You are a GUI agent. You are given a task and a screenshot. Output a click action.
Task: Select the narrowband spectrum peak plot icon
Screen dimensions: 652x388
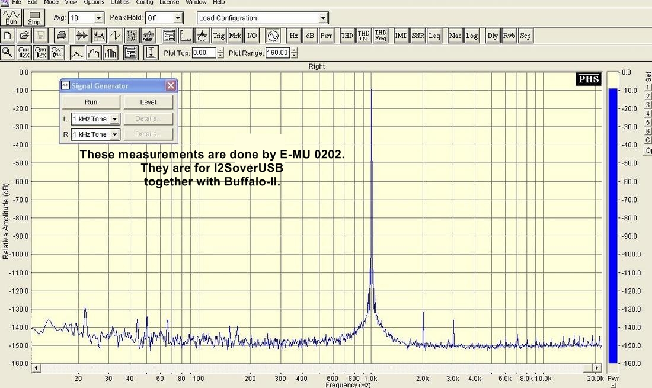pyautogui.click(x=78, y=53)
